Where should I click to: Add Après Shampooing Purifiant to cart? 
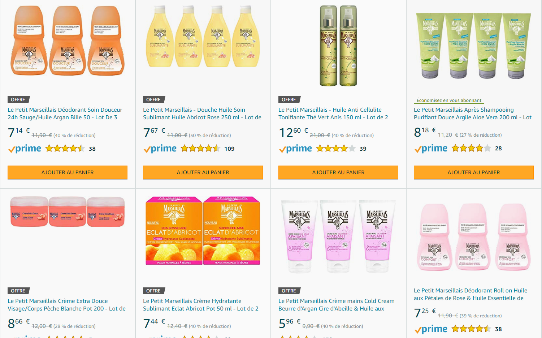(x=474, y=172)
